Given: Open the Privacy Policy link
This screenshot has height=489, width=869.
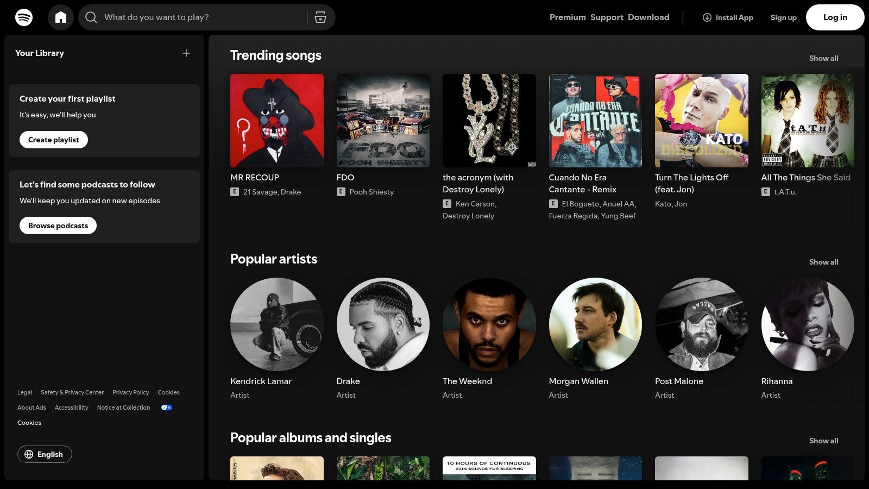Looking at the screenshot, I should click(x=130, y=392).
